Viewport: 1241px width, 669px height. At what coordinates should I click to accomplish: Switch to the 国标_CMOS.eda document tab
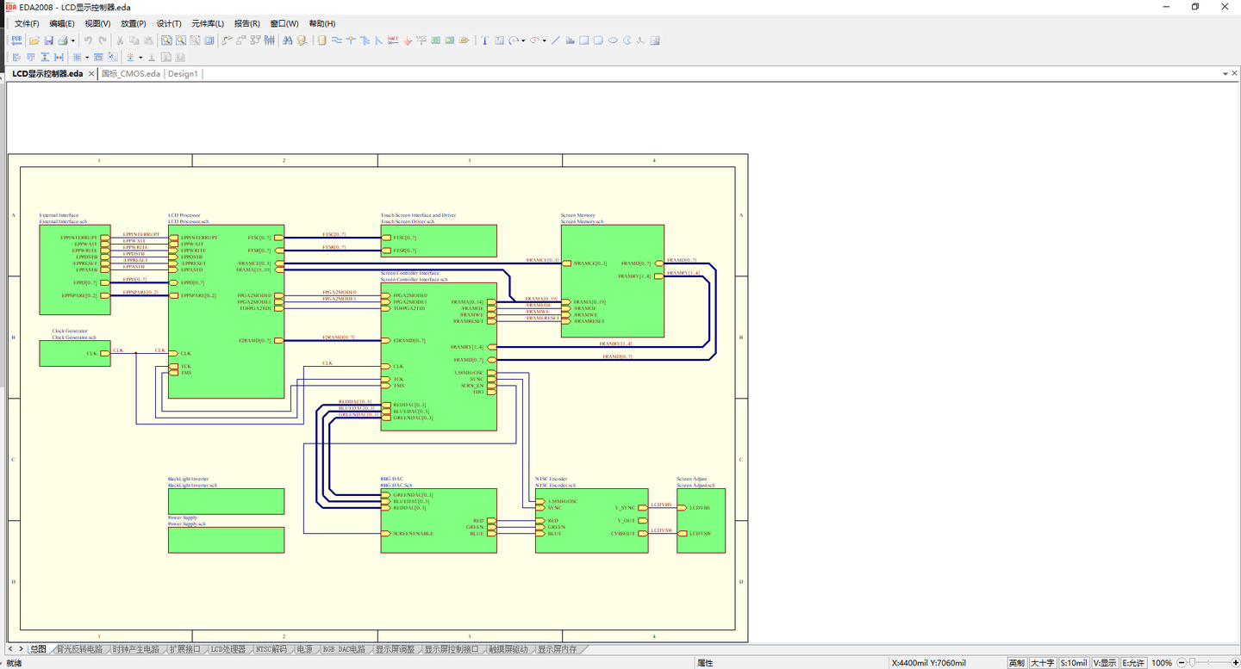(x=131, y=74)
